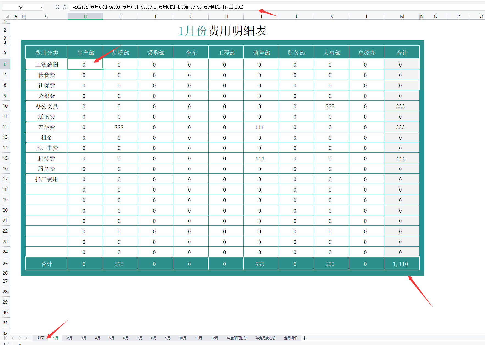Select column D header
Image resolution: width=485 pixels, height=345 pixels.
click(x=85, y=16)
